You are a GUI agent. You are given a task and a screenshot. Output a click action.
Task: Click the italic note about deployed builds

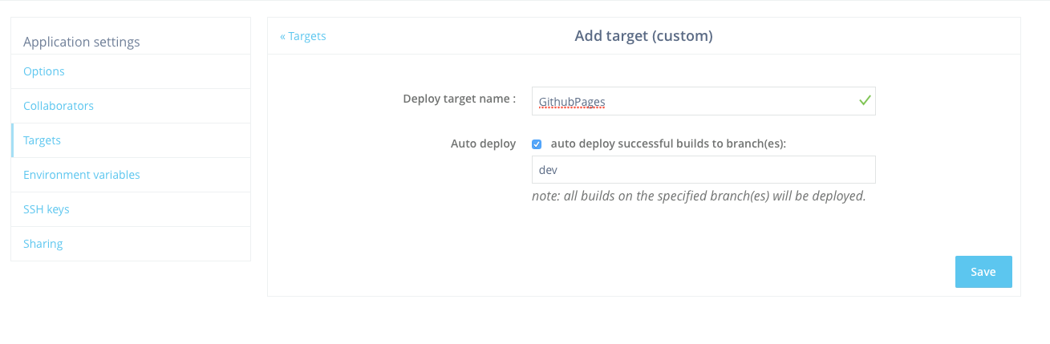click(x=699, y=196)
